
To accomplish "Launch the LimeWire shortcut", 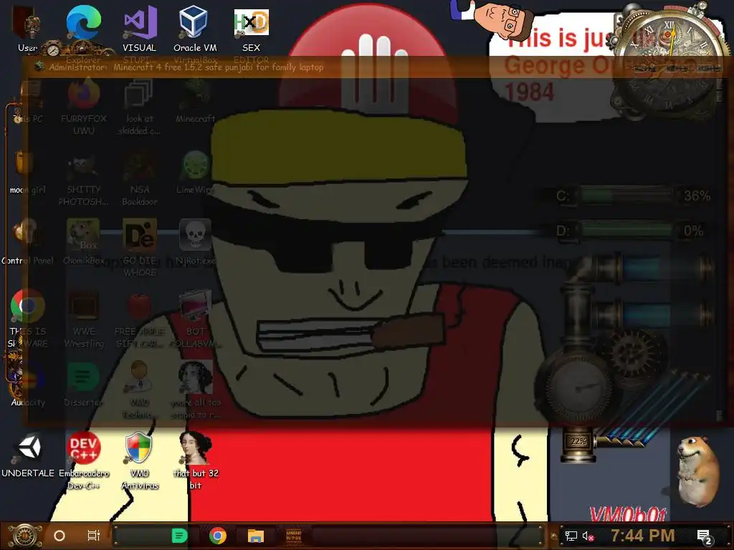I will (x=195, y=172).
